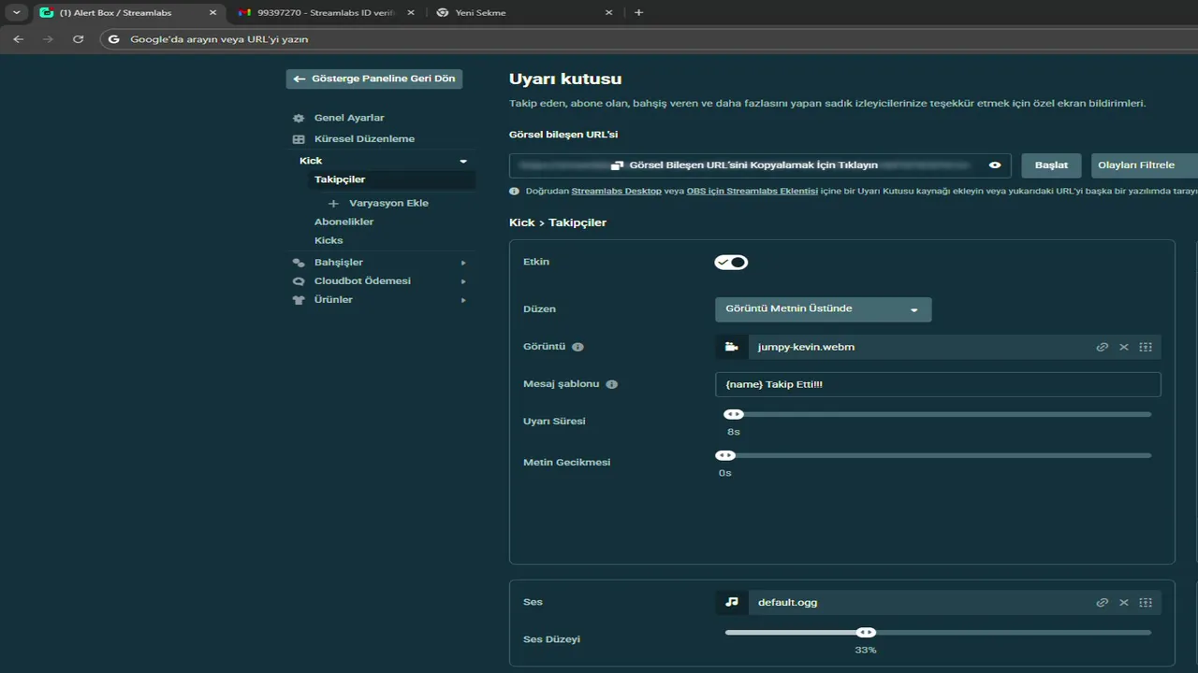Edit the Mesaj şablonu text field
The height and width of the screenshot is (673, 1198).
pos(938,384)
